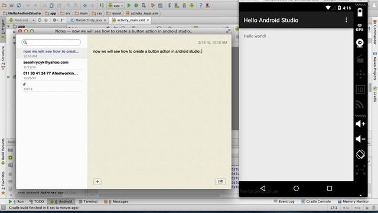
Task: Click the GPS icon in Genymotion sidebar
Action: 360,27
